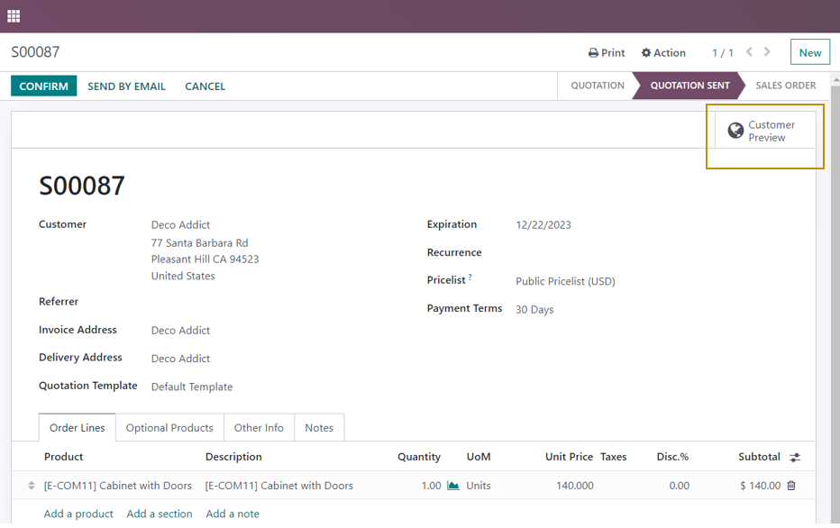Open column settings adjust icon

pyautogui.click(x=795, y=458)
